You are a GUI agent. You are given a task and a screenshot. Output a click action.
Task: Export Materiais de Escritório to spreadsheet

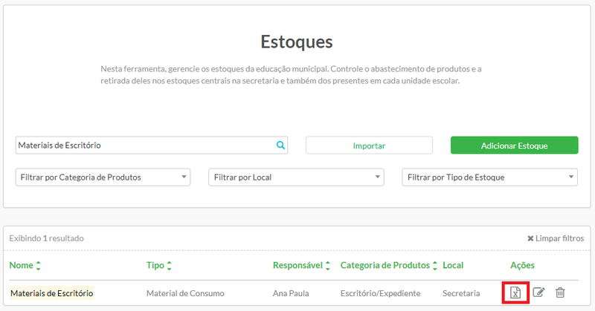click(x=515, y=293)
